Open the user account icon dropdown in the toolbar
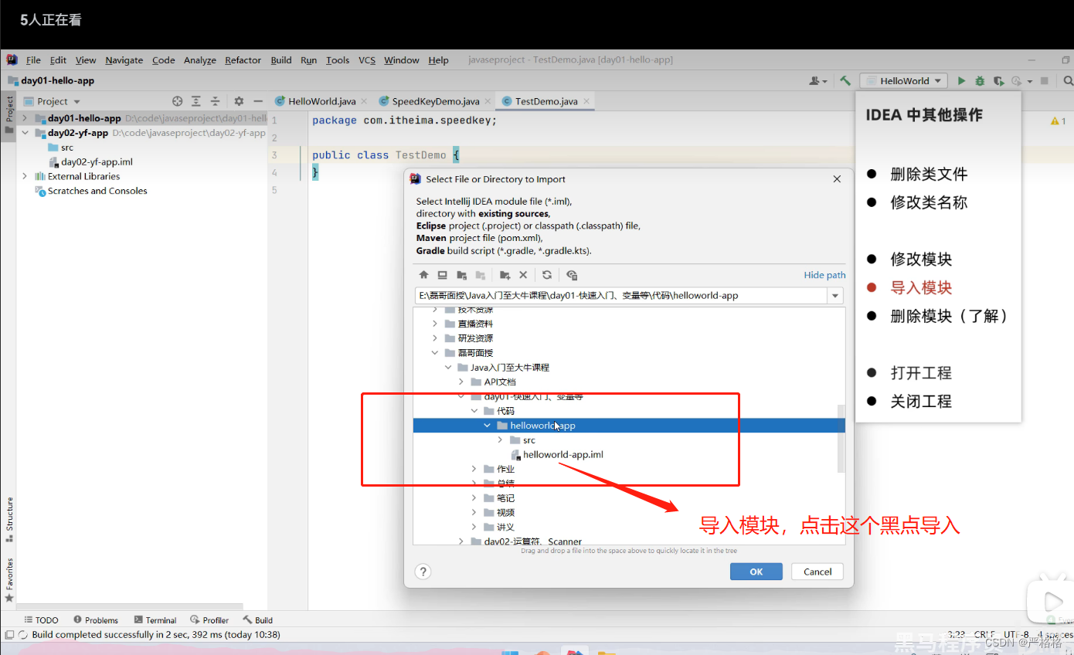Screen dimensions: 1074x655 pyautogui.click(x=817, y=80)
